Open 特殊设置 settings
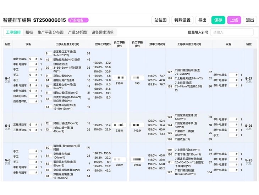 (182, 20)
